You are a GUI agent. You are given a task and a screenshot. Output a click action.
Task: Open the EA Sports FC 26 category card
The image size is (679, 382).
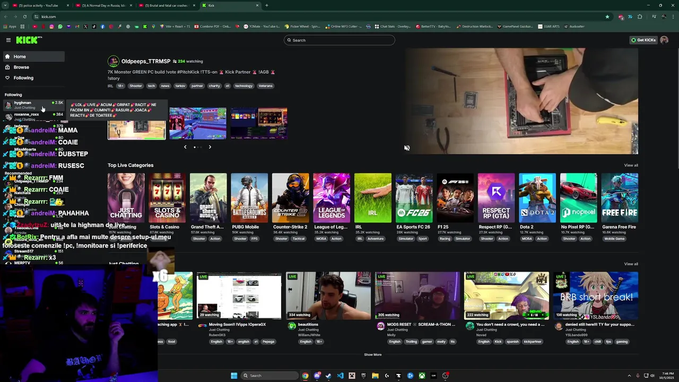[414, 197]
